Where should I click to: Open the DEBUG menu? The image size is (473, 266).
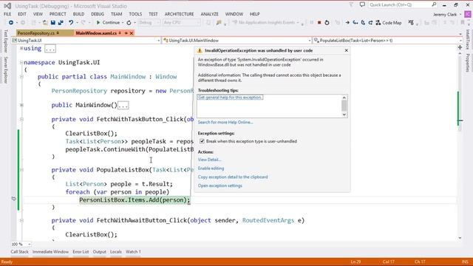pyautogui.click(x=98, y=14)
